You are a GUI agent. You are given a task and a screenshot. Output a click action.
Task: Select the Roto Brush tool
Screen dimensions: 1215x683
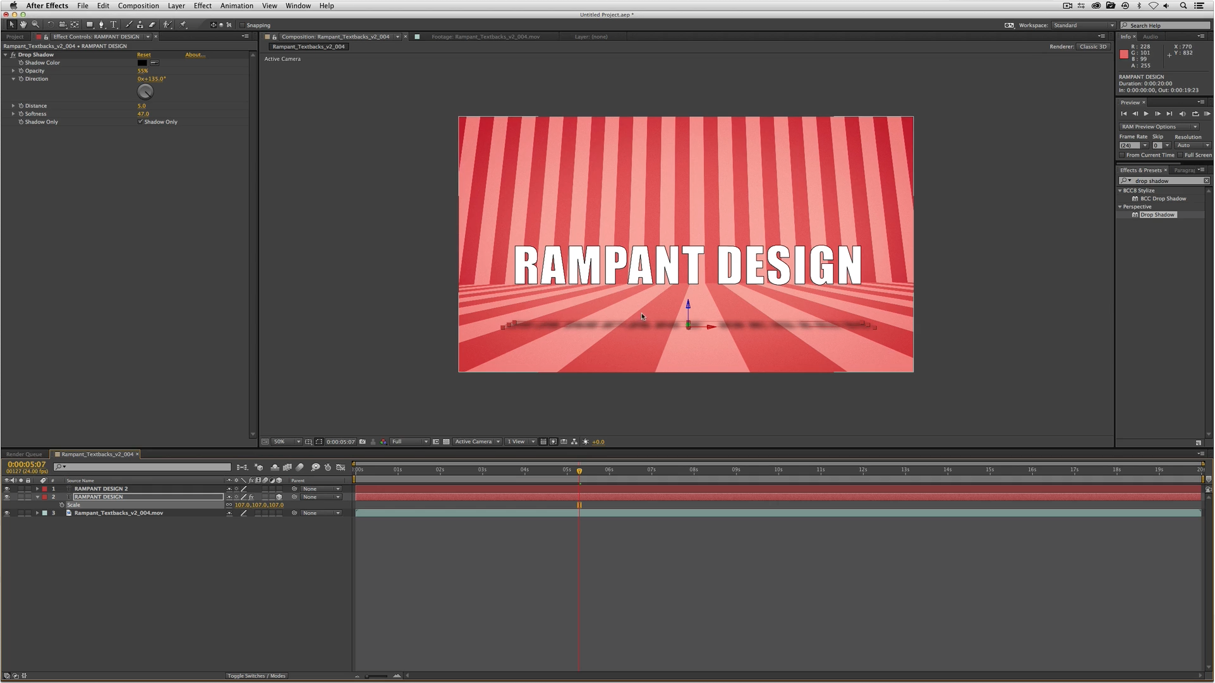click(x=167, y=25)
